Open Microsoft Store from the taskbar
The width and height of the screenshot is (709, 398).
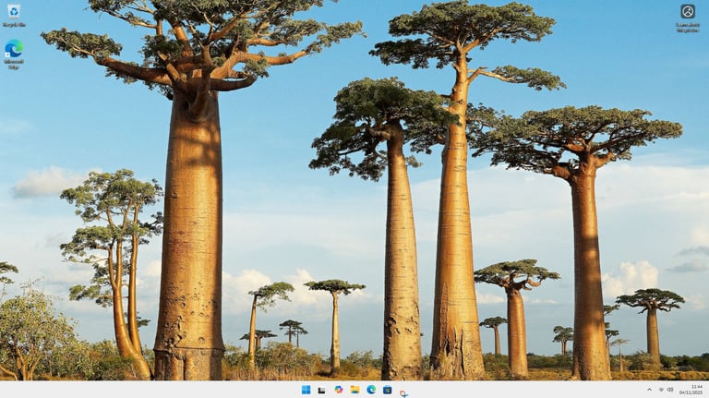pos(388,390)
